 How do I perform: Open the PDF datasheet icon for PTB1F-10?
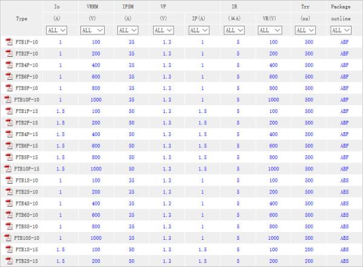coord(9,42)
